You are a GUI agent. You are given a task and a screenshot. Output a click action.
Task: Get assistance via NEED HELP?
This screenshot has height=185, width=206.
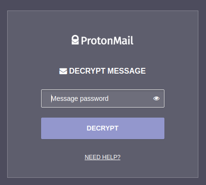click(103, 157)
